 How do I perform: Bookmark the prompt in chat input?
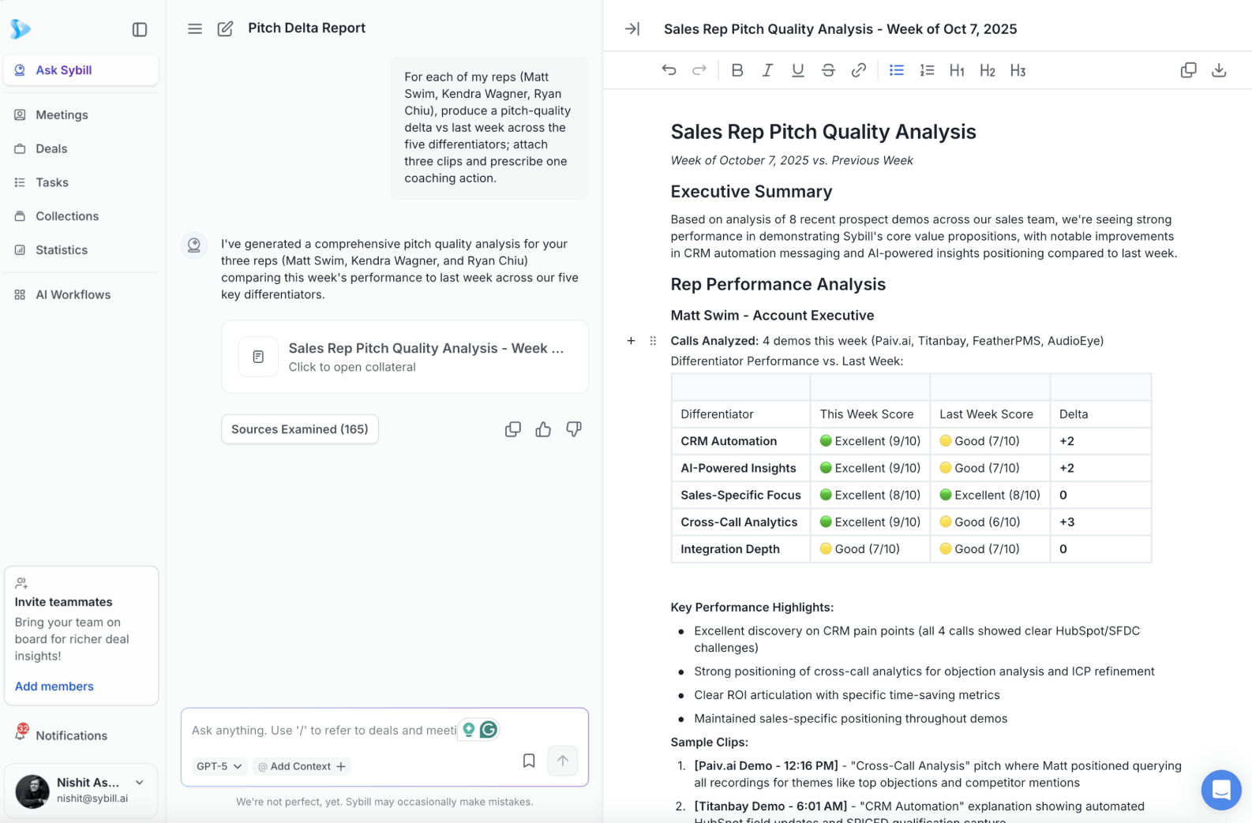[x=529, y=761]
